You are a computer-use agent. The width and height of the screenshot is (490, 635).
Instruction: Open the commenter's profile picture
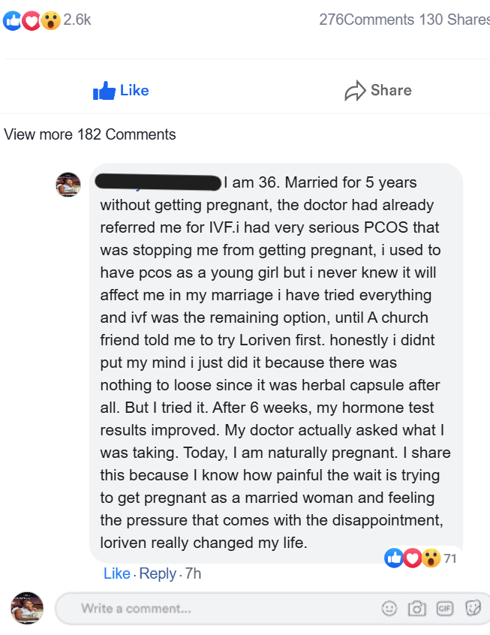[68, 184]
